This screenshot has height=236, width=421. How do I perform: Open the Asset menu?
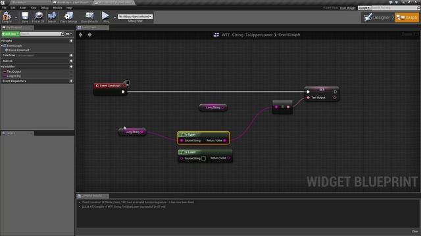(x=23, y=8)
